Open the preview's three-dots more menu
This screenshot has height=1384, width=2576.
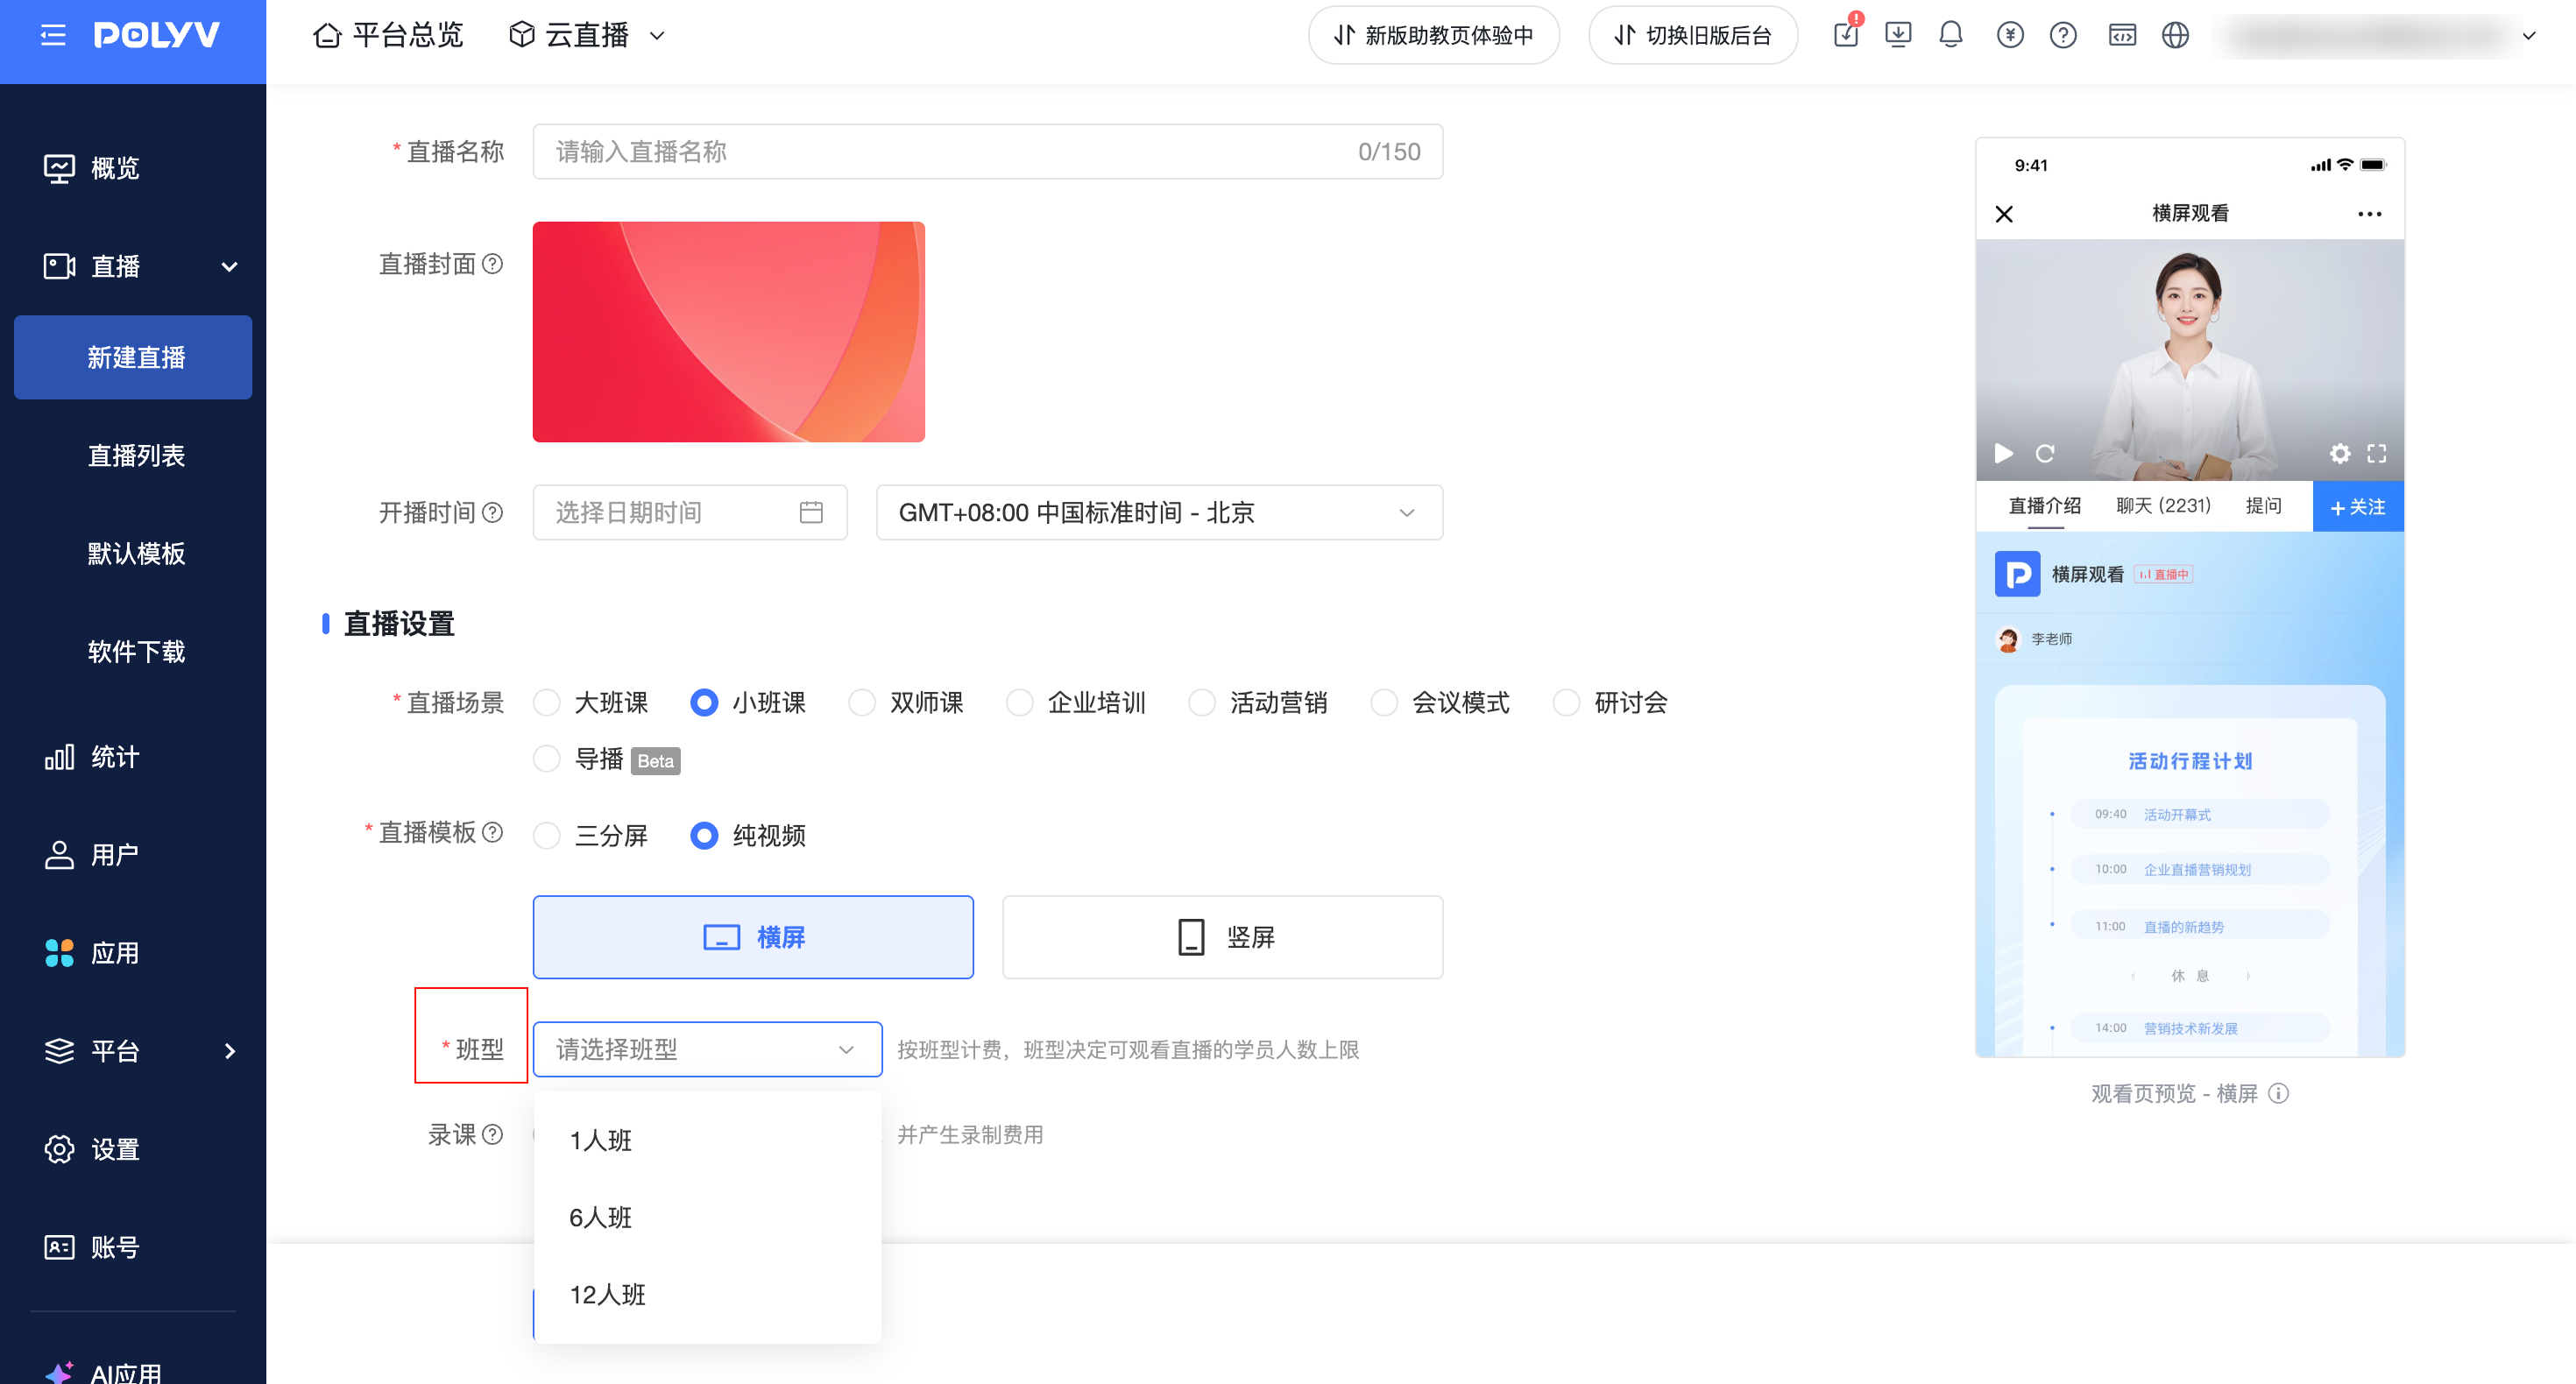click(x=2369, y=214)
